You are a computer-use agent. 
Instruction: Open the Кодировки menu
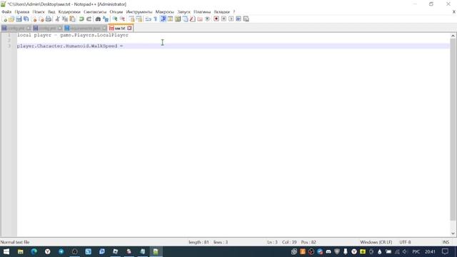(x=69, y=12)
